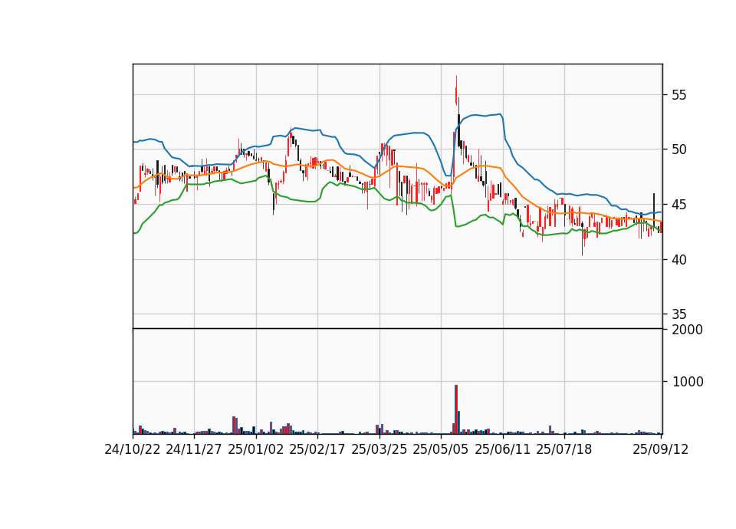Click the 25/07/18 date label
This screenshot has height=529, width=736.
tap(564, 449)
